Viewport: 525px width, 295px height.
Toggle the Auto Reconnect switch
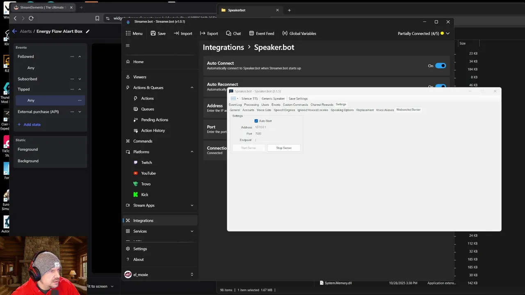441,86
